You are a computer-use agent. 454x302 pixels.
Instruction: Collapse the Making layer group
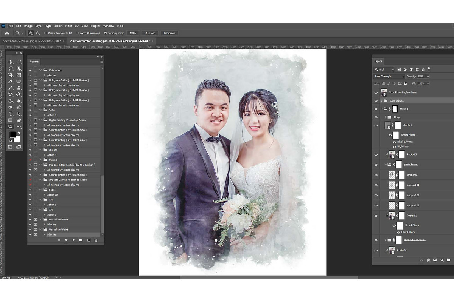(x=381, y=109)
